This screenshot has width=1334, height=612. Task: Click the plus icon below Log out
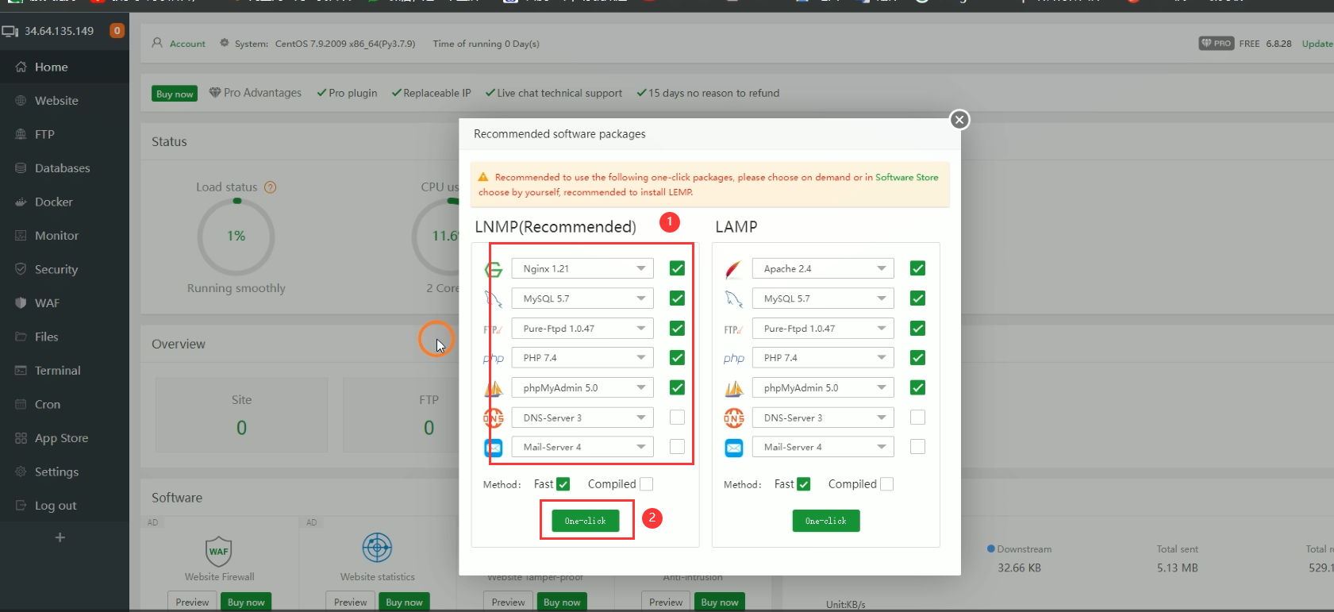(x=60, y=537)
